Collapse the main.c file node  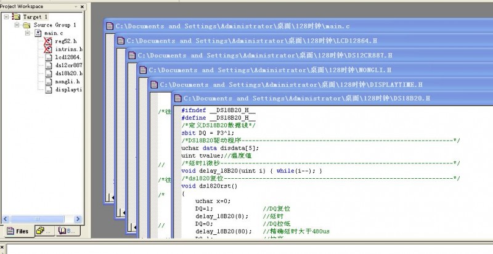[x=28, y=33]
